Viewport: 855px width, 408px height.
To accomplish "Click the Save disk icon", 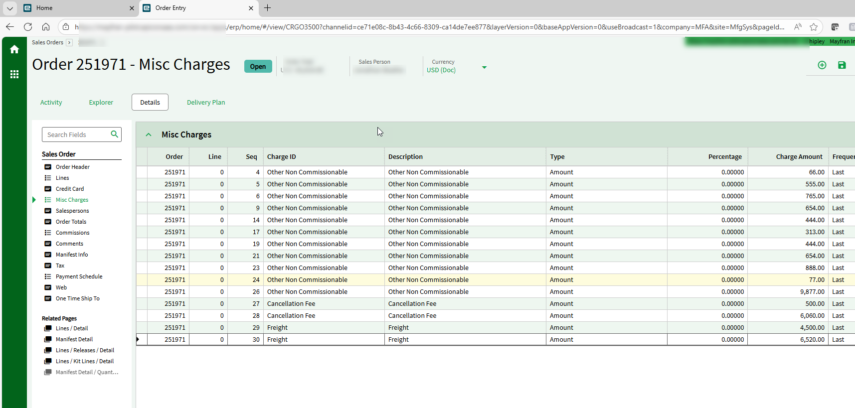I will coord(842,65).
